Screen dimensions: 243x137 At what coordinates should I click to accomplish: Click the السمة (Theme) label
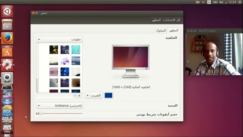click(x=172, y=105)
